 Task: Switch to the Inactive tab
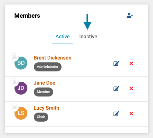[x=88, y=37]
